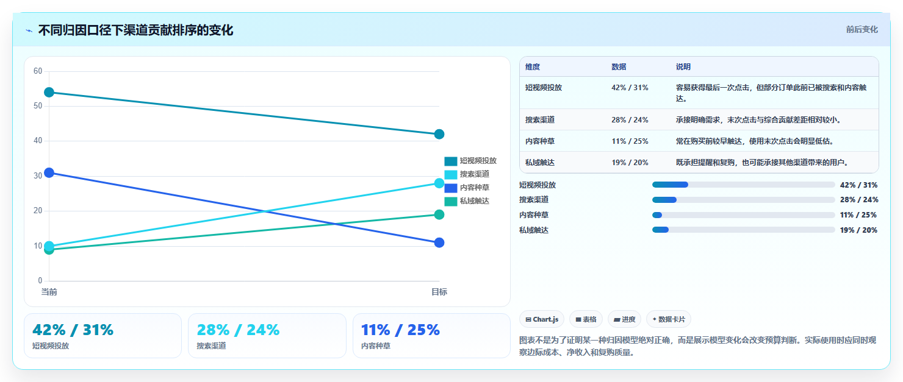Click the footnote paragraph starting 图表不是为了证明

point(697,346)
